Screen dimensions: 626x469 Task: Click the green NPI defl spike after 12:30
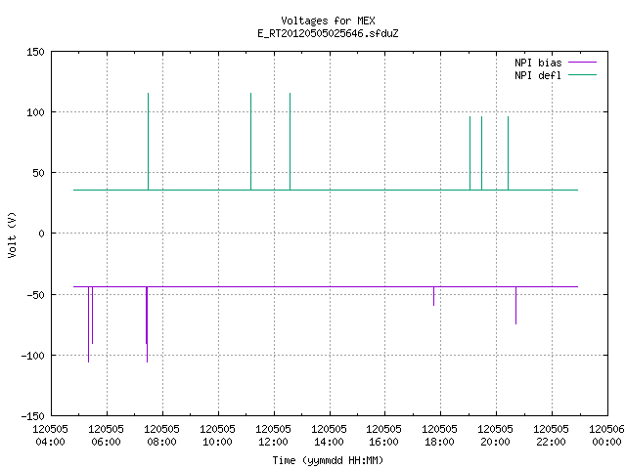[290, 142]
